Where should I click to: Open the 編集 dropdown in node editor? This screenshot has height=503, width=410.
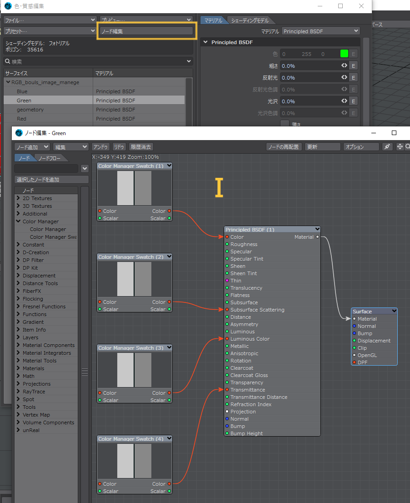(70, 146)
